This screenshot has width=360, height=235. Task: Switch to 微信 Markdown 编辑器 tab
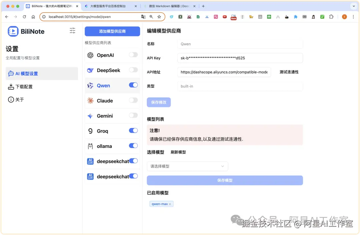tap(169, 6)
